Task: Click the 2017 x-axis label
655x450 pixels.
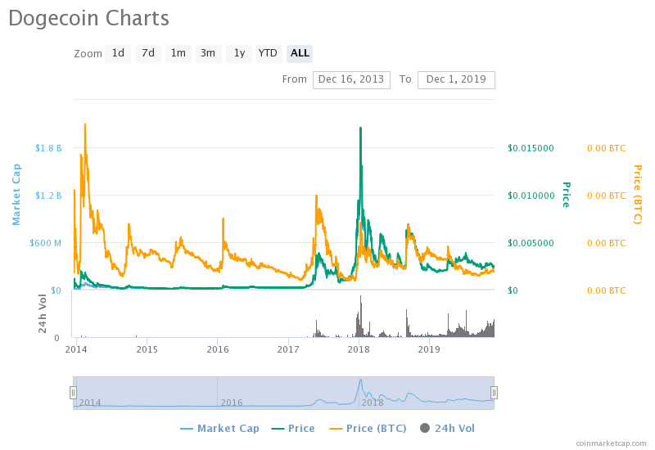Action: click(288, 349)
